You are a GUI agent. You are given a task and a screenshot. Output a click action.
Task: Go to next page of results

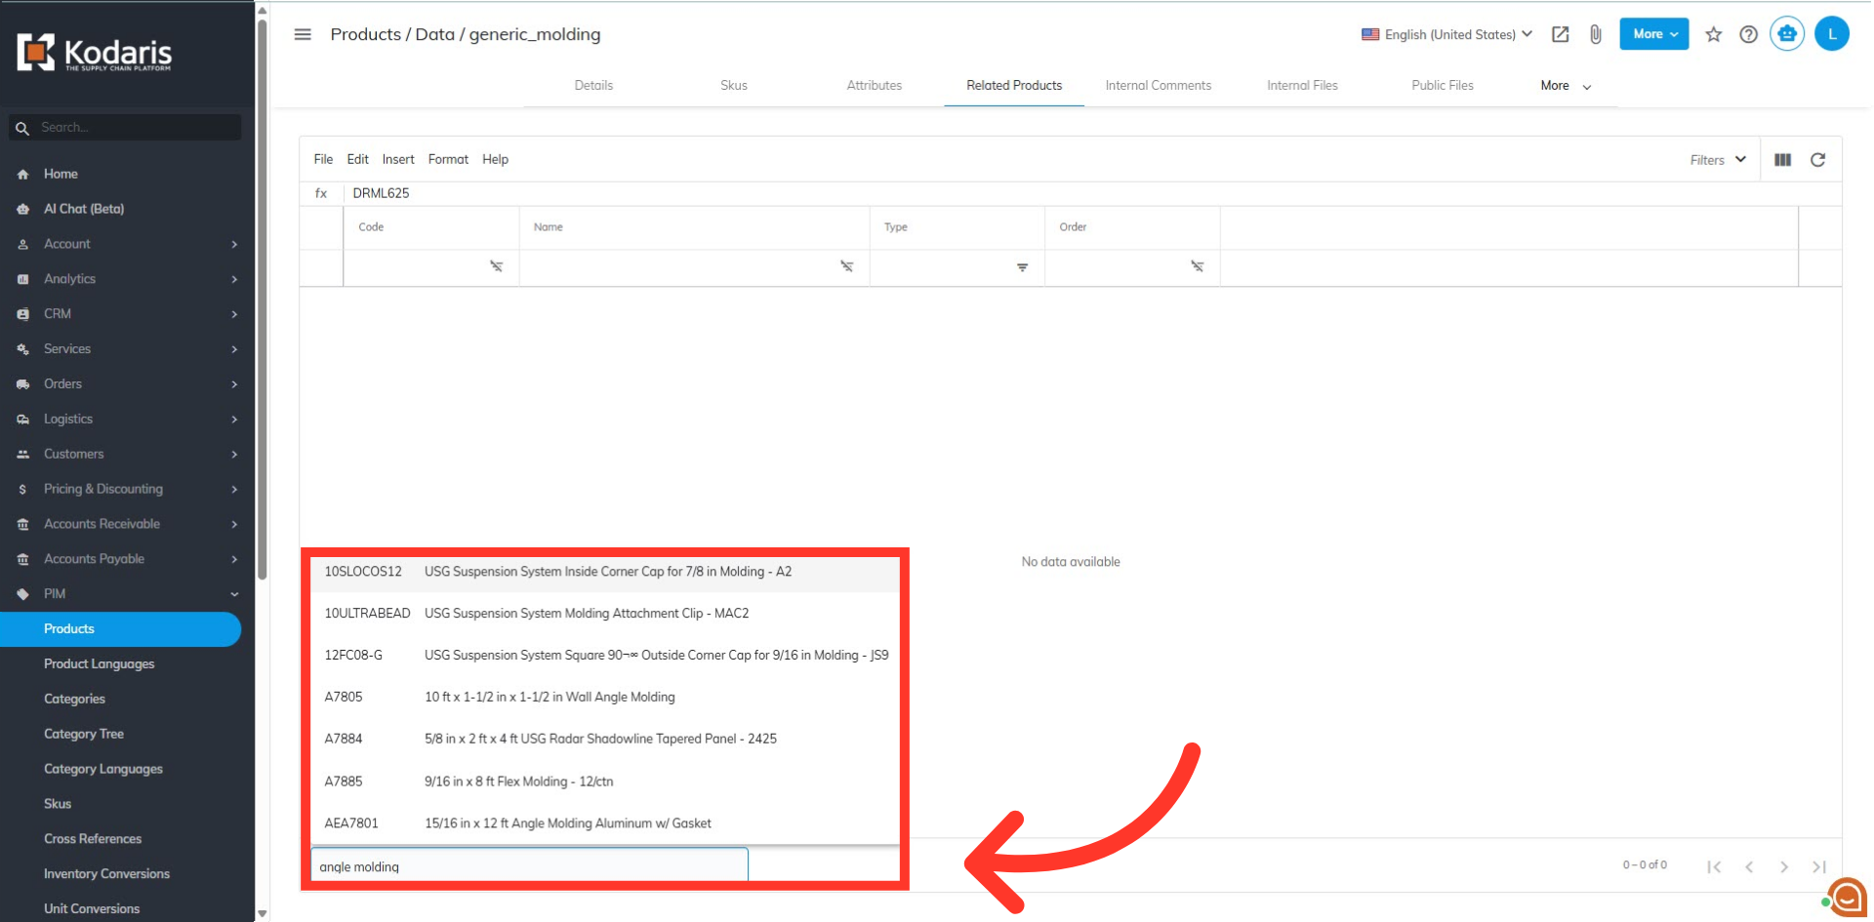click(x=1784, y=866)
